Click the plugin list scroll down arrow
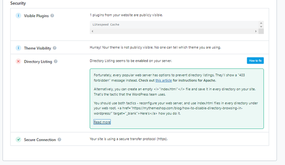The height and width of the screenshot is (165, 285). pyautogui.click(x=261, y=27)
